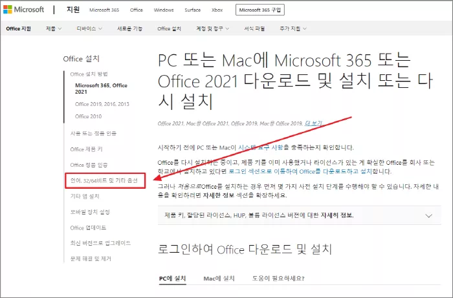Screen dimensions: 453x298
Task: Click the PC 또는 Mac에 Microsoft 365 main title
Action: pos(295,81)
